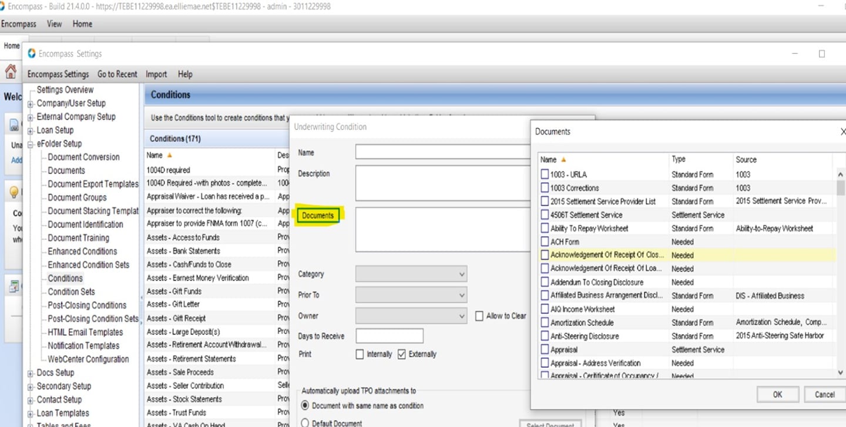
Task: Collapse the eFolder Setup tree node
Action: (x=31, y=144)
